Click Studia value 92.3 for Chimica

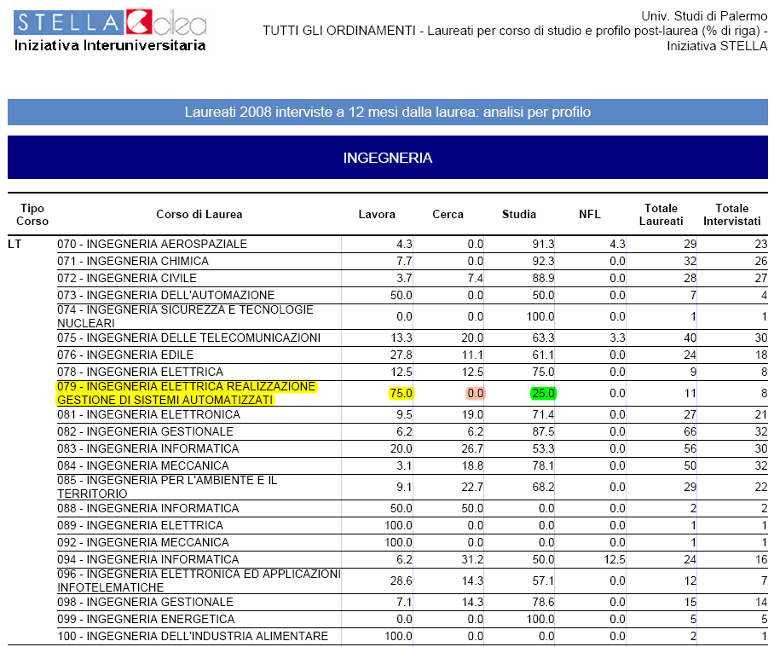coord(543,261)
